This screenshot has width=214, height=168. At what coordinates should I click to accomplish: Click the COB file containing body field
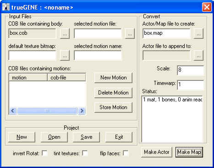coord(32,33)
